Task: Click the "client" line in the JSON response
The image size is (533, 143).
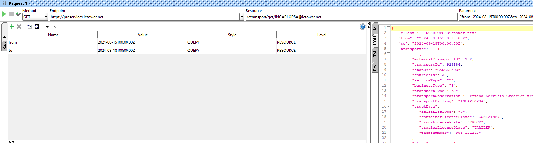Action: [438, 33]
